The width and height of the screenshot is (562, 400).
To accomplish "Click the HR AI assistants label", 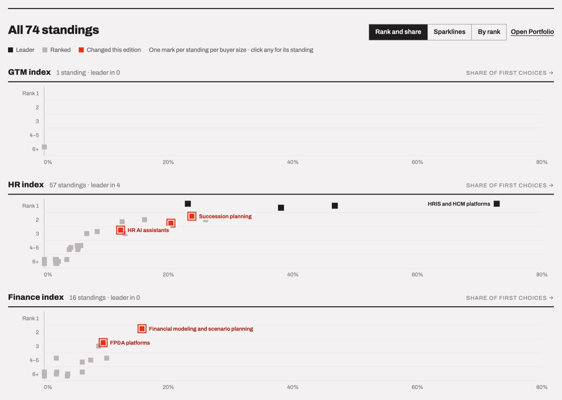I will [x=148, y=230].
